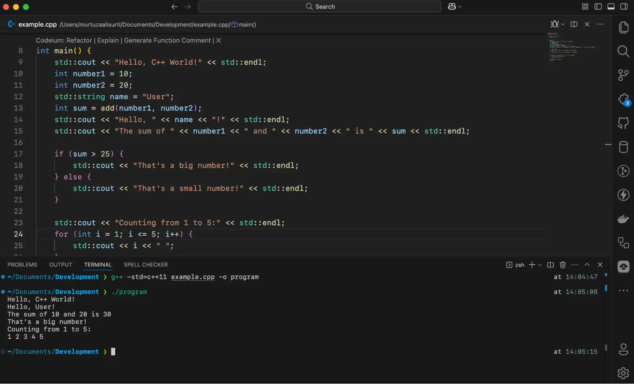
Task: Go forward with the right arrow
Action: click(188, 7)
